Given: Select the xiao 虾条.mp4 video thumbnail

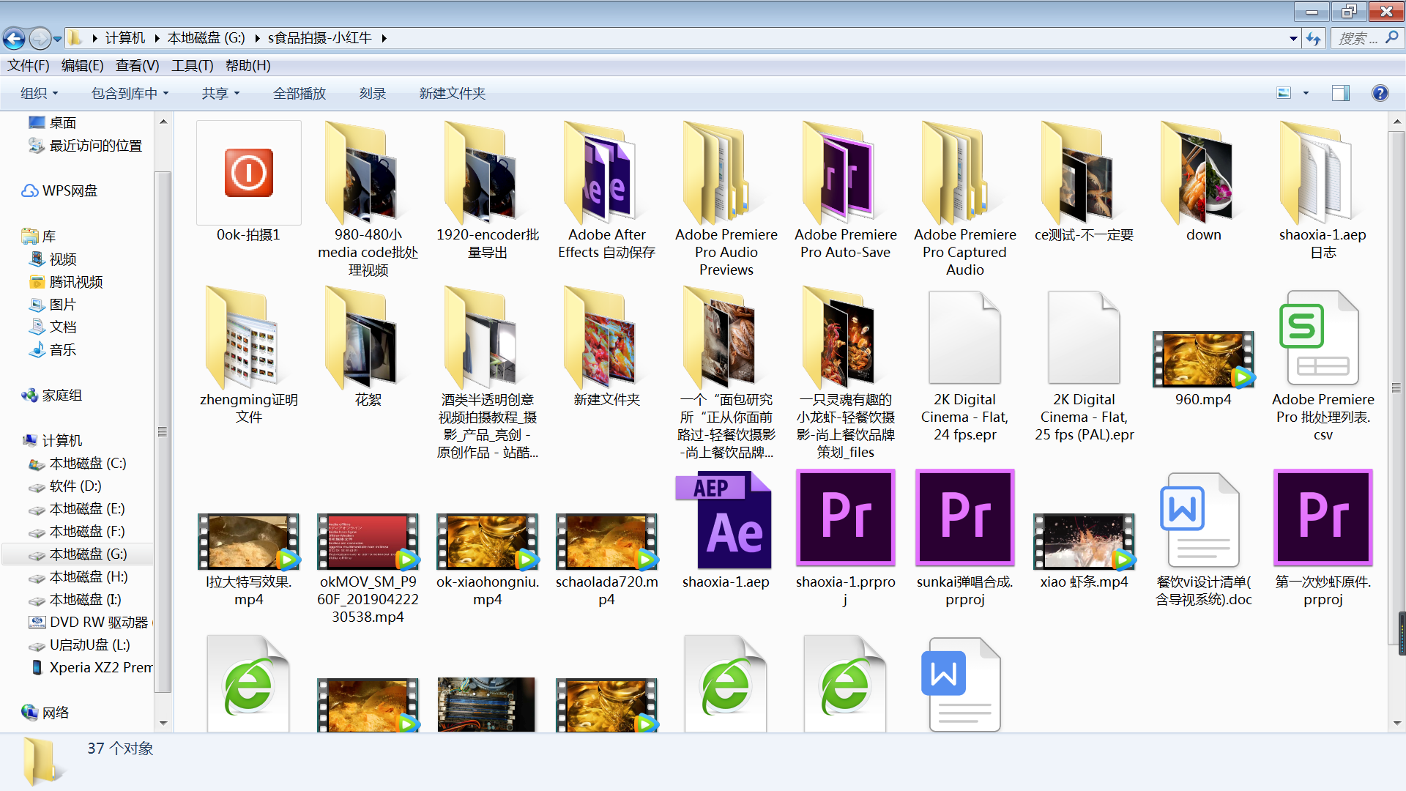Looking at the screenshot, I should tap(1084, 541).
